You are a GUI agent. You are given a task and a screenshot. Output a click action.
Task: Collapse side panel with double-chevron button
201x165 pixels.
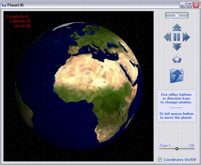[177, 15]
